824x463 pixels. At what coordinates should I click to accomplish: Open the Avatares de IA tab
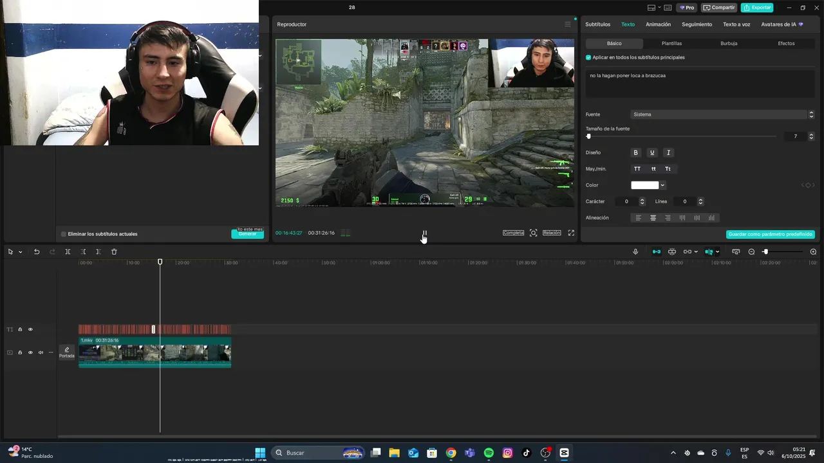tap(782, 24)
